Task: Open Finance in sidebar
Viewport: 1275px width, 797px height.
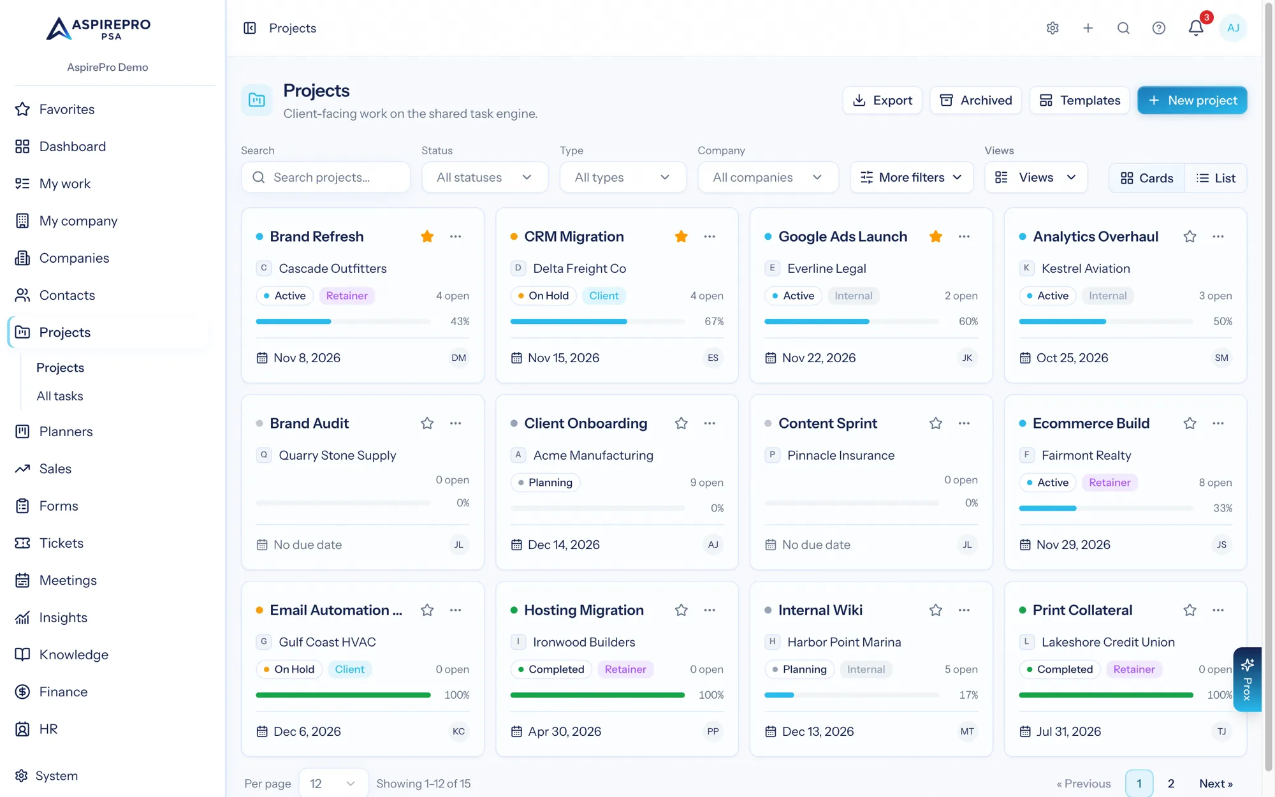Action: 63,692
